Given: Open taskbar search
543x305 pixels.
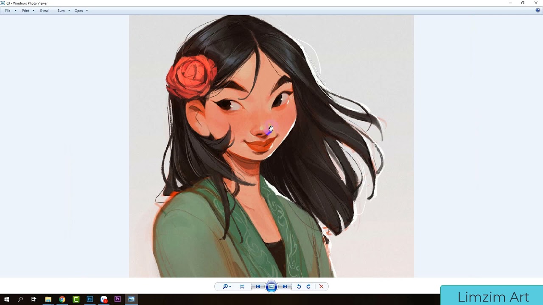Looking at the screenshot, I should pyautogui.click(x=20, y=299).
